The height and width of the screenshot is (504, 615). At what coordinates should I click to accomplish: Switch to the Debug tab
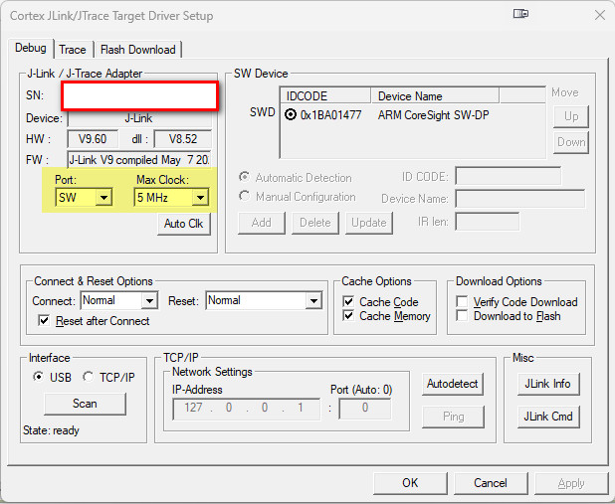coord(30,48)
